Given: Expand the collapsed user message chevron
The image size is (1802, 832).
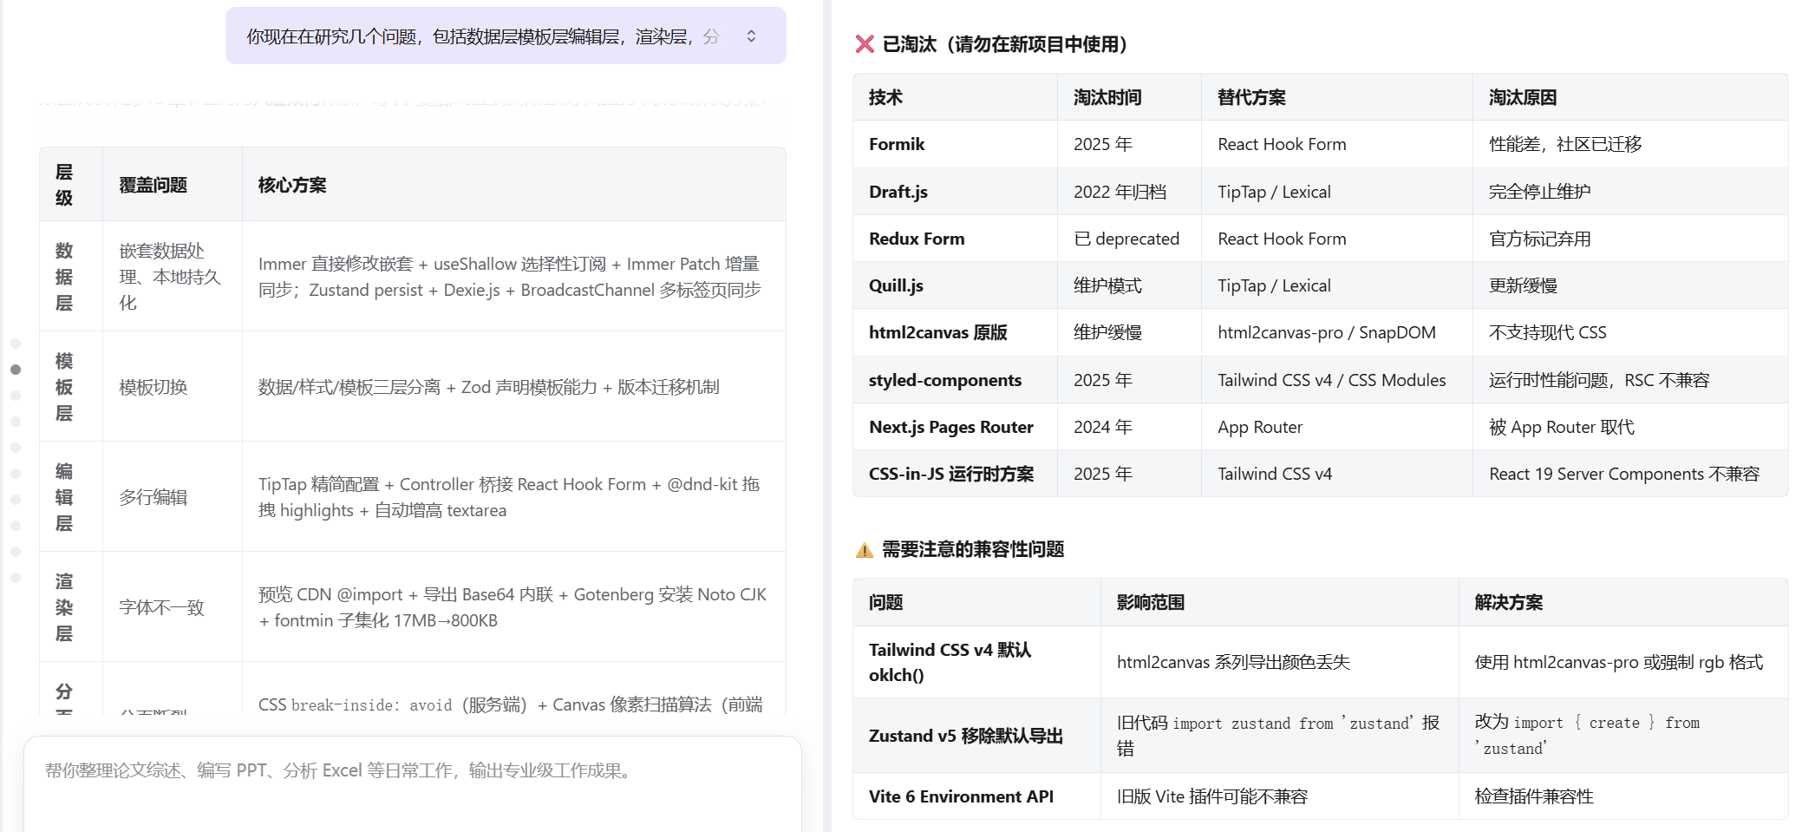Looking at the screenshot, I should (x=751, y=36).
